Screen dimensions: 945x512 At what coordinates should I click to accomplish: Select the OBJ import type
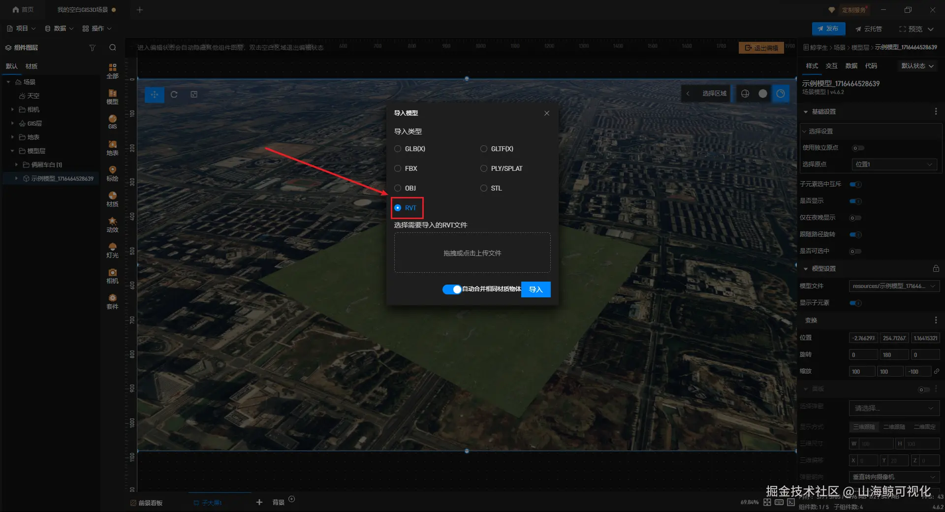[x=406, y=188]
